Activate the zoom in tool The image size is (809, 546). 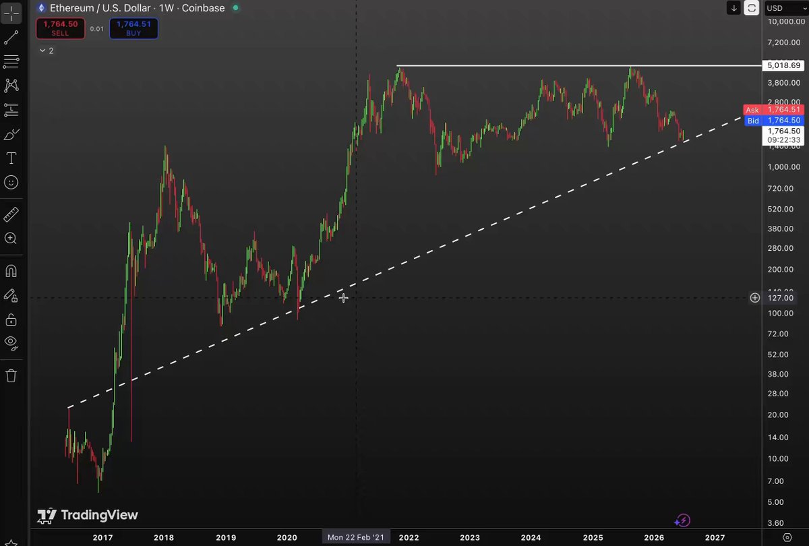pyautogui.click(x=11, y=238)
